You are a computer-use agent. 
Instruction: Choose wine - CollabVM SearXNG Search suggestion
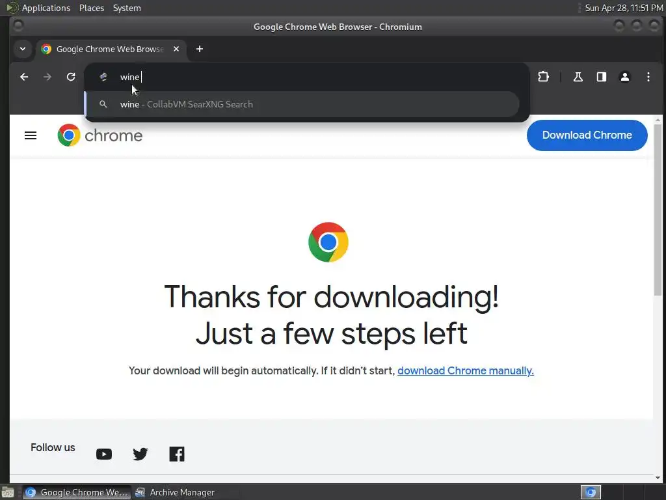[302, 104]
